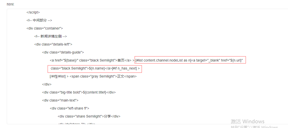This screenshot has height=128, width=288.
Task: Click the "html:" label above the code
Action: click(11, 4)
